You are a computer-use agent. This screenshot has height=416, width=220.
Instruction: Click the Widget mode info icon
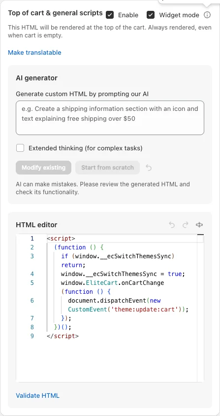[207, 15]
